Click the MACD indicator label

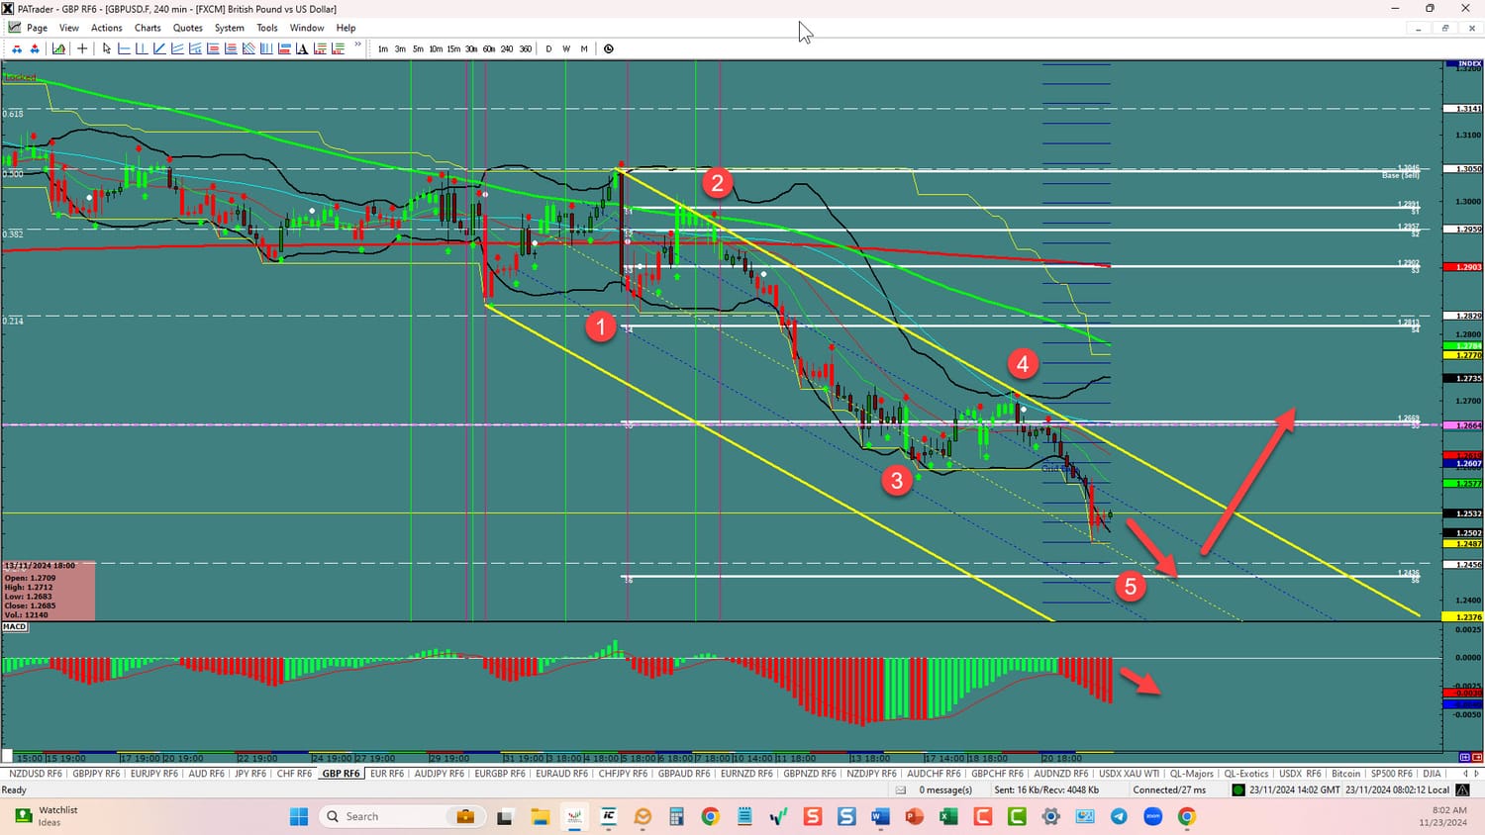(15, 626)
